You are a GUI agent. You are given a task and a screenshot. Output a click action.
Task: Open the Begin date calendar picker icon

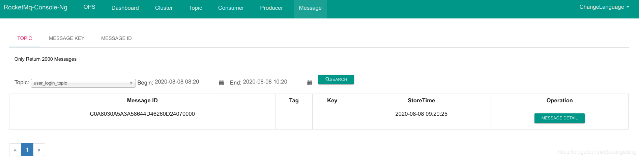tap(221, 83)
